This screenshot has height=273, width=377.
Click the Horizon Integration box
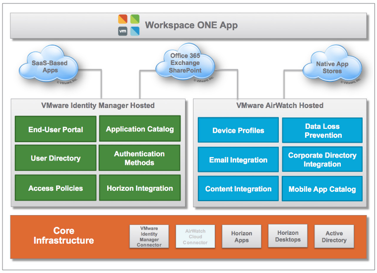(140, 188)
